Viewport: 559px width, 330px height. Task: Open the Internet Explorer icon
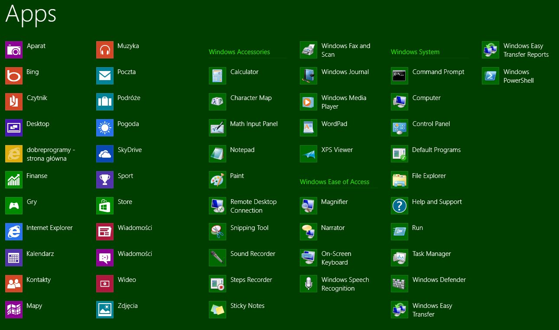pyautogui.click(x=14, y=232)
